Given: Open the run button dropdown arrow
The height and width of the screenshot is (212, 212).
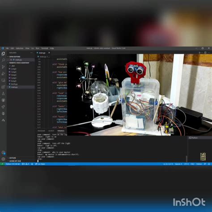Looking at the screenshot, I should (x=202, y=53).
